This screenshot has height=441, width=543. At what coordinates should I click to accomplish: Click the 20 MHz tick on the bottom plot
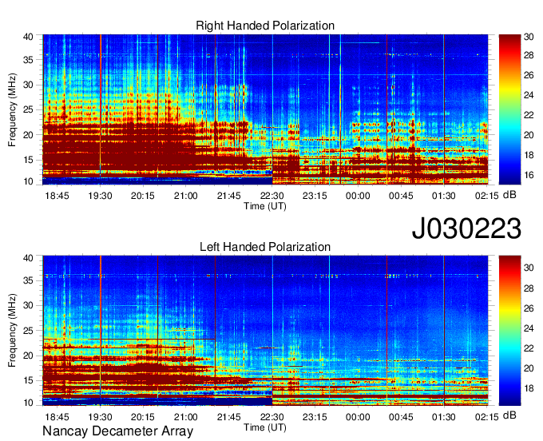[28, 356]
